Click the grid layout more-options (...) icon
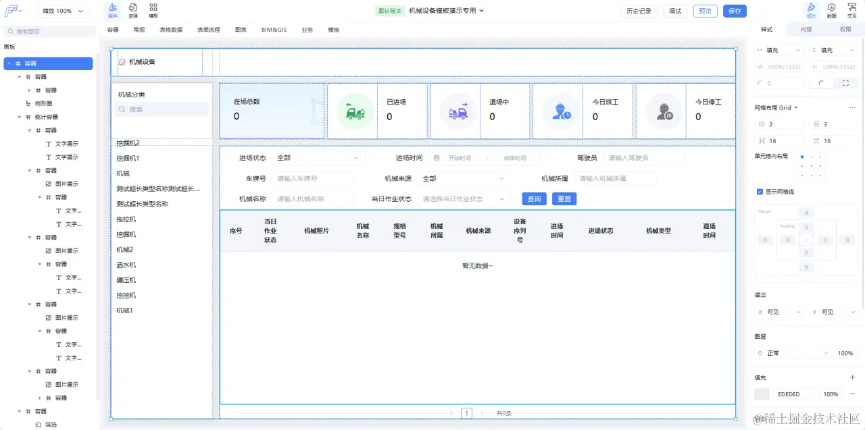 [x=854, y=107]
